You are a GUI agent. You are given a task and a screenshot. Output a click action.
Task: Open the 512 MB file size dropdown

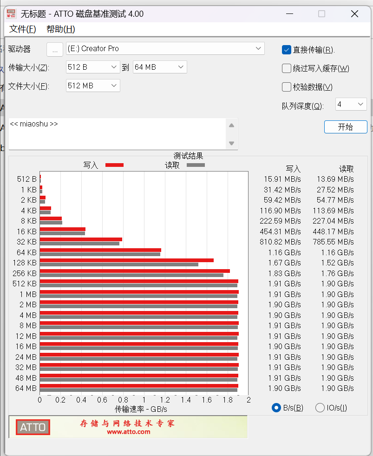93,86
